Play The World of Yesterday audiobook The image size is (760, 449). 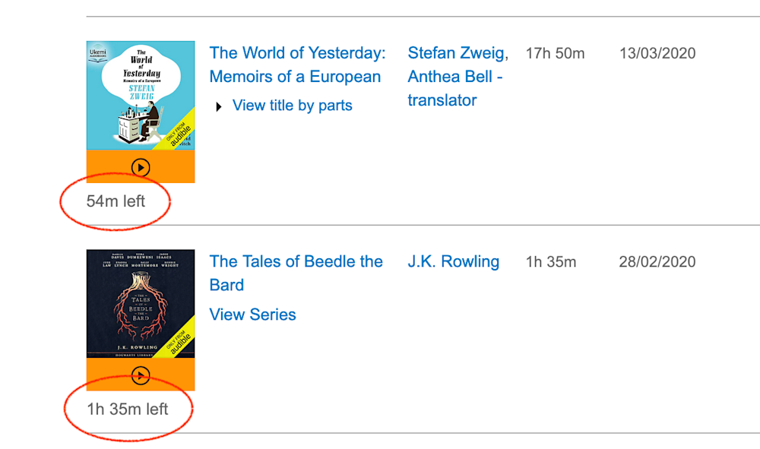coord(141,167)
